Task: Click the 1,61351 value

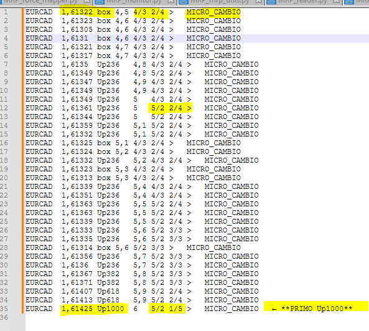Action: [x=77, y=195]
